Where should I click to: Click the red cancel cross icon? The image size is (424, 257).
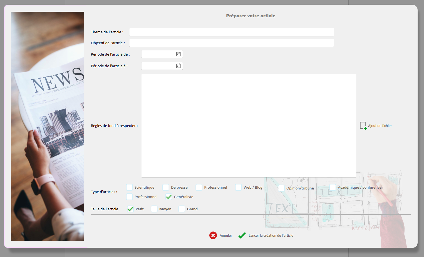(213, 235)
